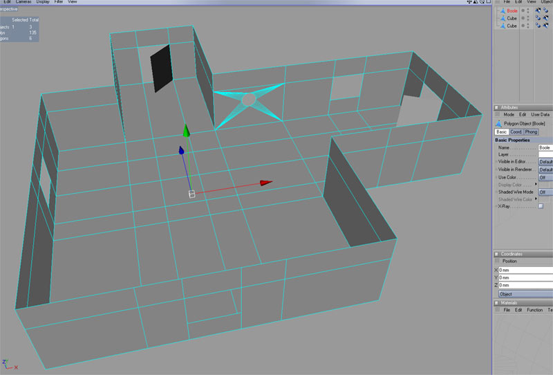Click the empty Layer field
Viewport: 553px width, 375px height.
(545, 155)
